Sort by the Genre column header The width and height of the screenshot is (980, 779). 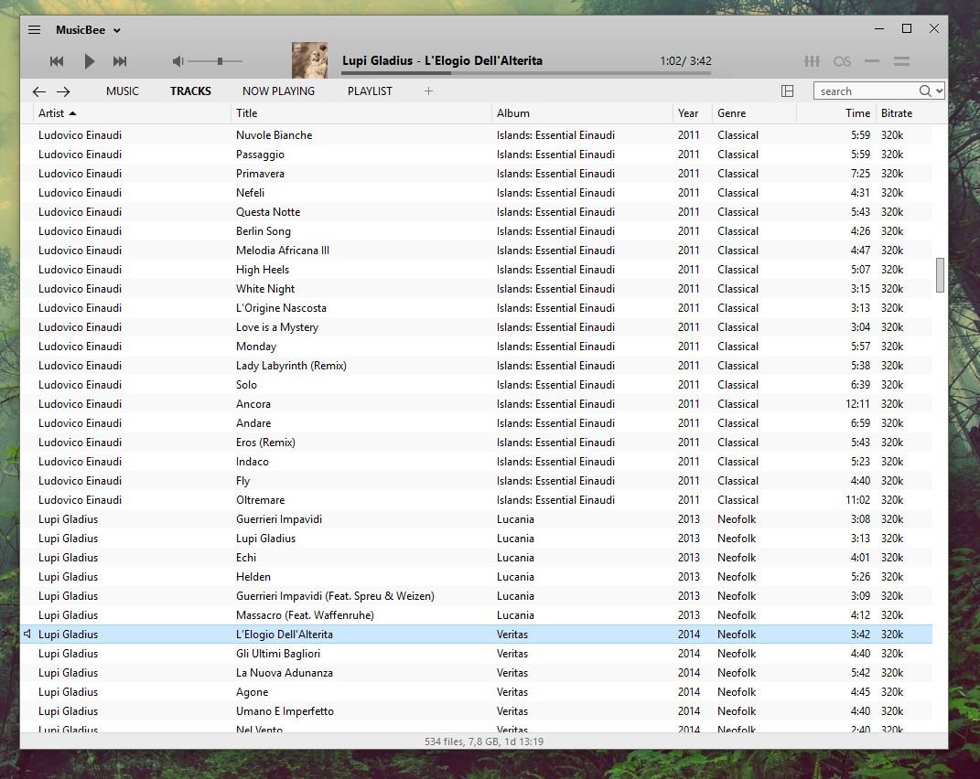click(x=754, y=113)
